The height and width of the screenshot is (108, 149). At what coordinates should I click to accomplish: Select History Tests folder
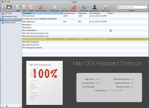(x=11, y=23)
